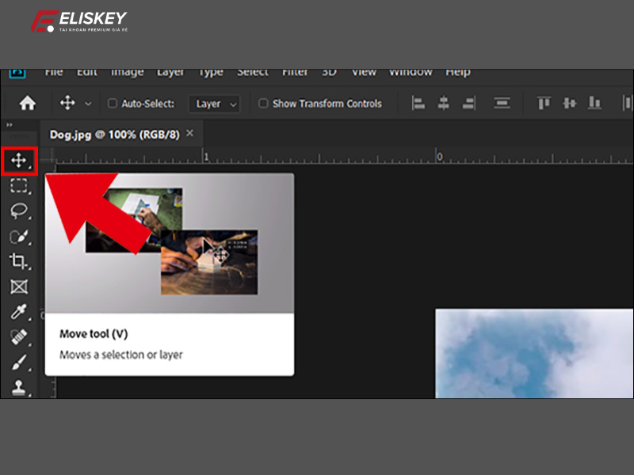
Task: Close the Dog.jpg document tab
Action: (x=189, y=134)
